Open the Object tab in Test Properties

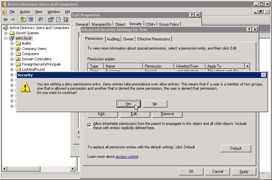(120, 24)
